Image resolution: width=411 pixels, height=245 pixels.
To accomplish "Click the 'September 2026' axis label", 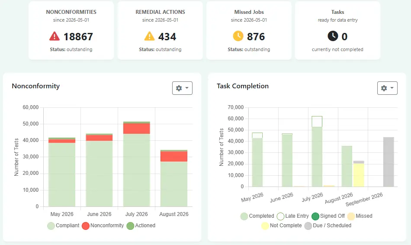I will 364,200.
